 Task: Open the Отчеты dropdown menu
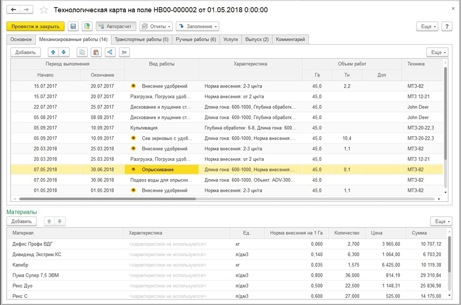[156, 27]
